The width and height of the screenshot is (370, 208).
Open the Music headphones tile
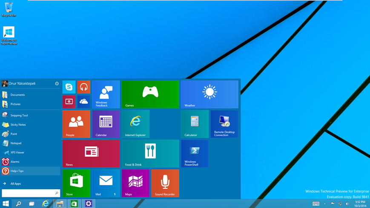(x=84, y=87)
